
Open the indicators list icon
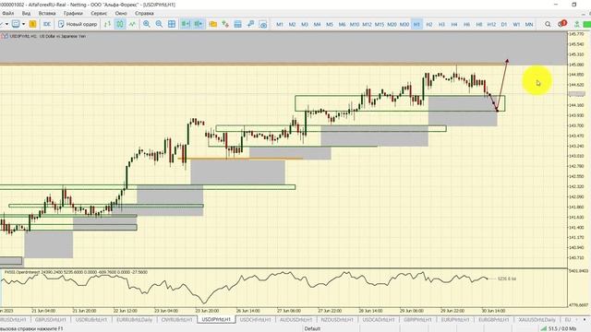225,24
